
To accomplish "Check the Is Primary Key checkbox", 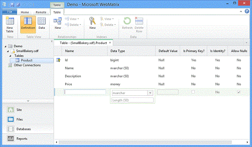I will 193,92.
